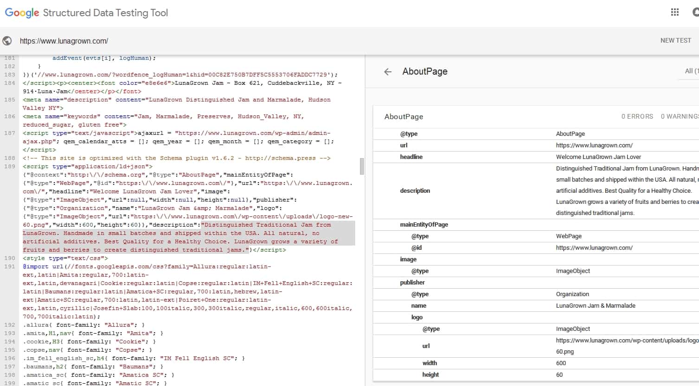Click the AboutPage card heading
Image resolution: width=699 pixels, height=386 pixels.
(x=404, y=116)
